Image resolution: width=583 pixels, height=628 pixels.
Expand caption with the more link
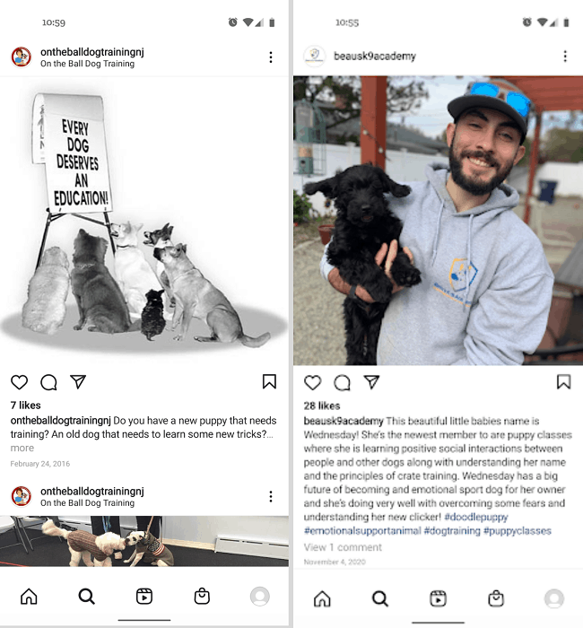(x=22, y=448)
